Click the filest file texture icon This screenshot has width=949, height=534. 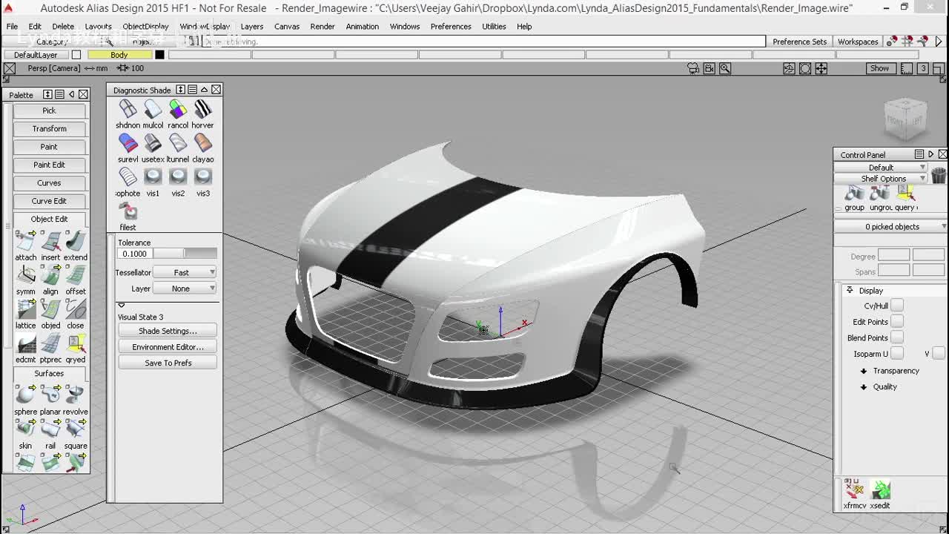point(128,211)
